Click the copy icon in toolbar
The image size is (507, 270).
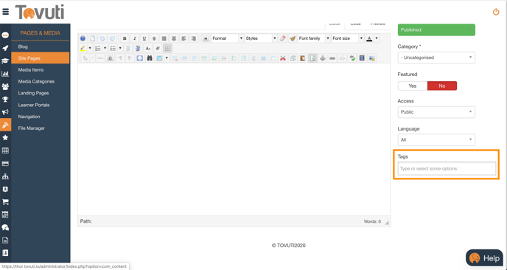coord(293,58)
